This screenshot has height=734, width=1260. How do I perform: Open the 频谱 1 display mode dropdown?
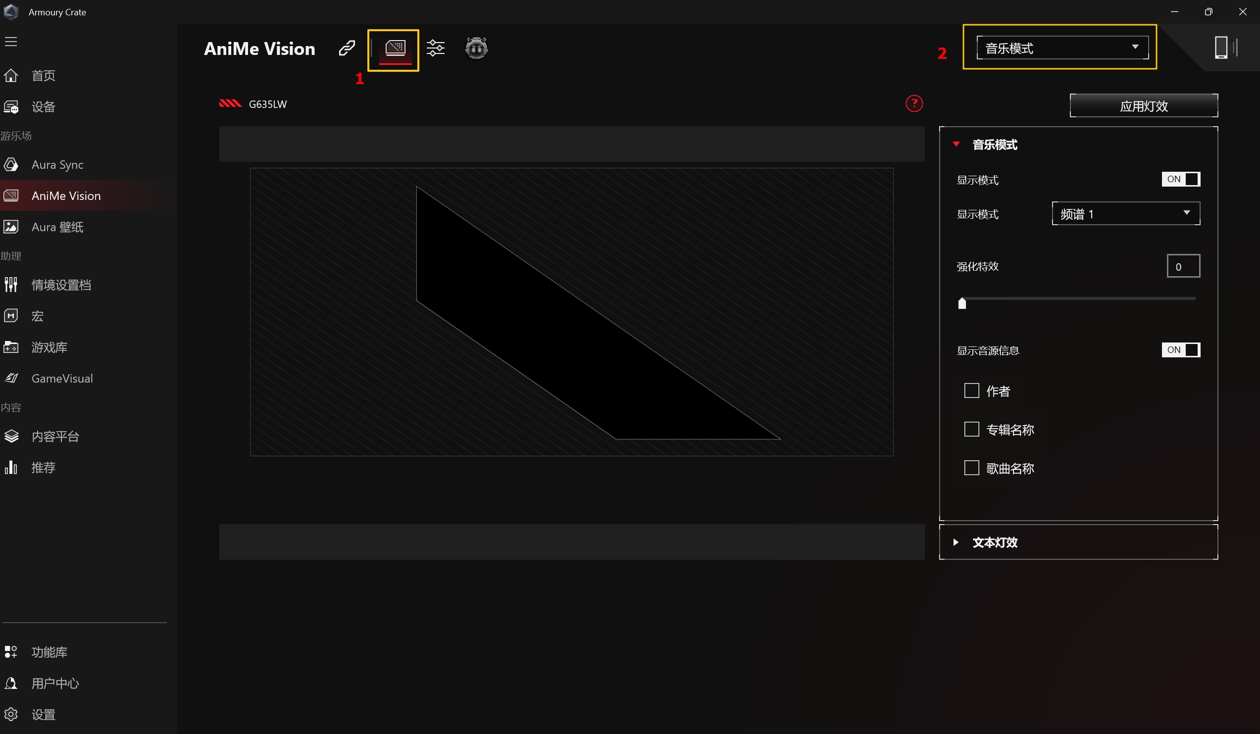(1125, 213)
